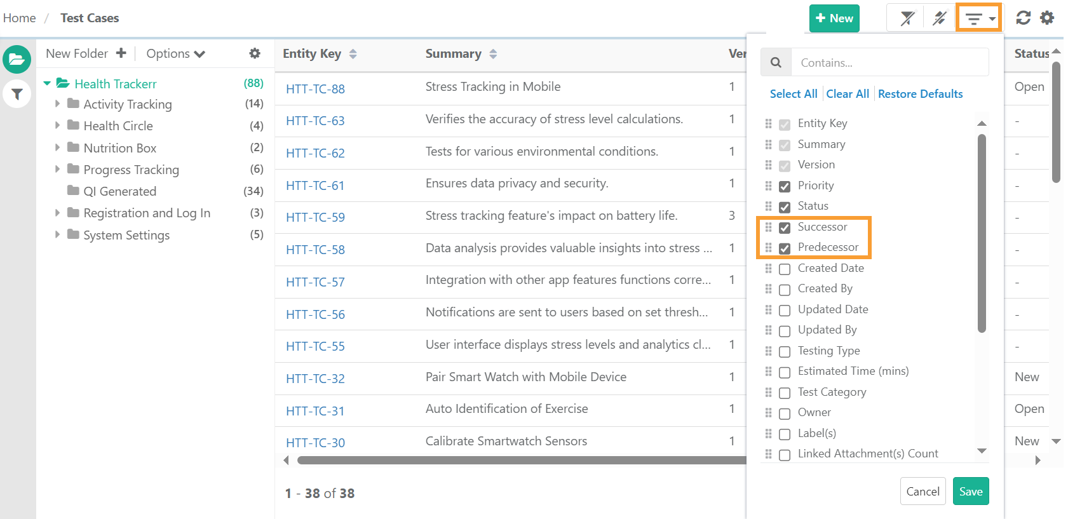Screen dimensions: 1068x519
Task: Open the filter funnel sidebar icon
Action: coord(17,95)
